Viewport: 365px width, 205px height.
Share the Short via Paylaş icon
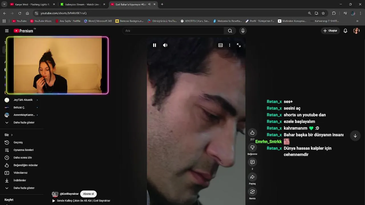point(252,177)
